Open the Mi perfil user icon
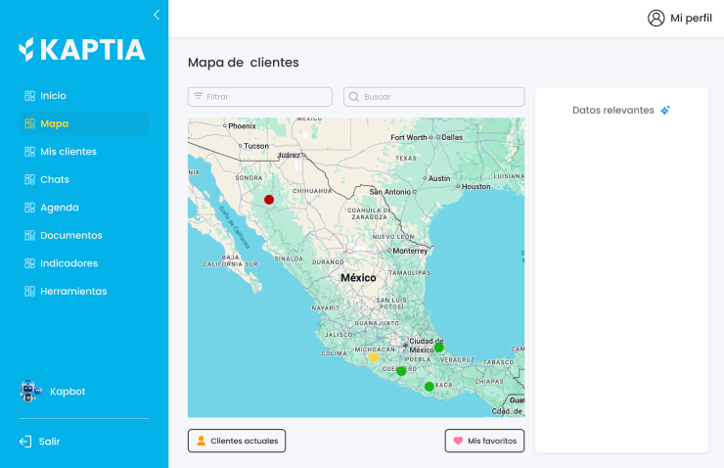The height and width of the screenshot is (468, 724). [x=656, y=18]
